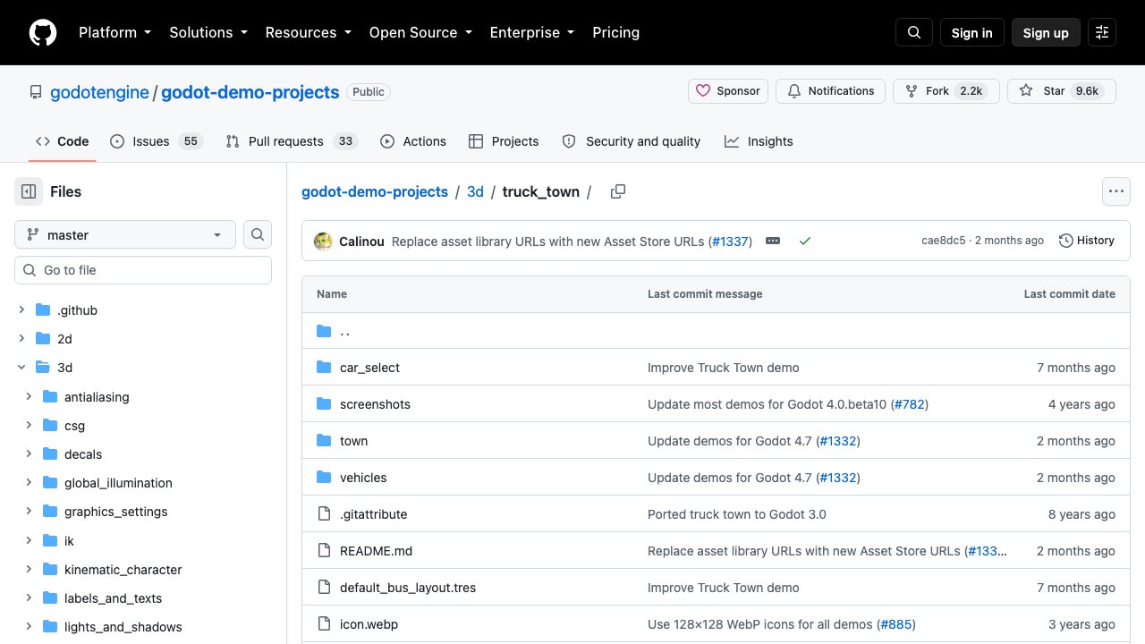Open the godotengine owner link

(99, 92)
